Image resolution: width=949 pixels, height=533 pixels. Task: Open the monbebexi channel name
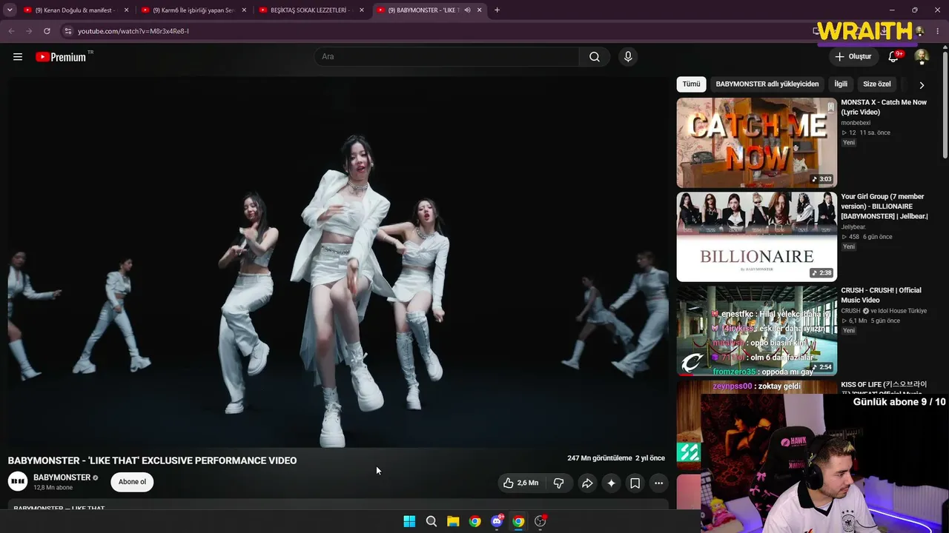click(x=856, y=123)
